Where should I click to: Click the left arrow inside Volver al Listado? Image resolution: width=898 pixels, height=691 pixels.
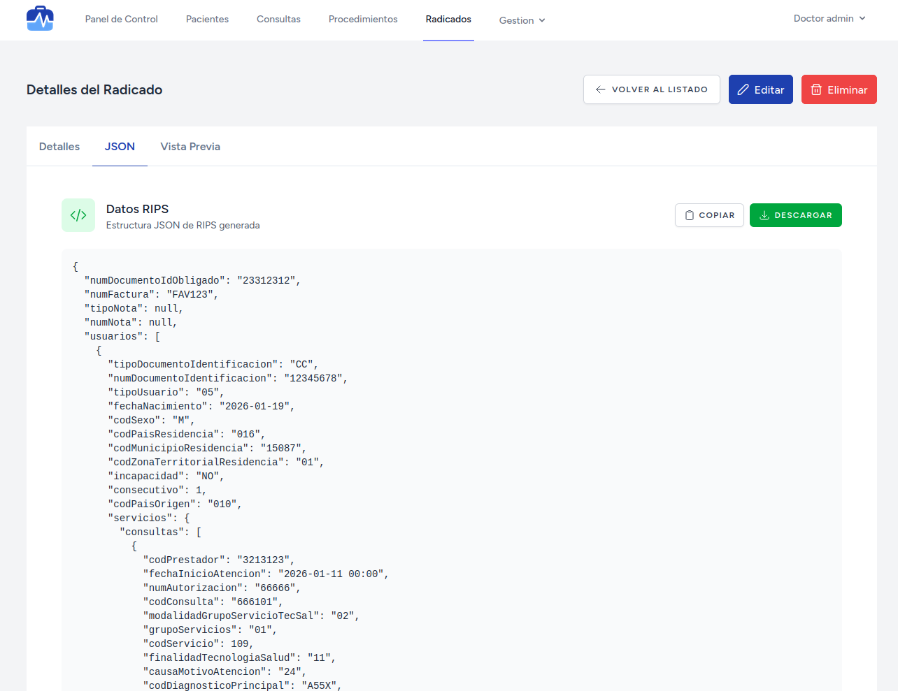[599, 89]
